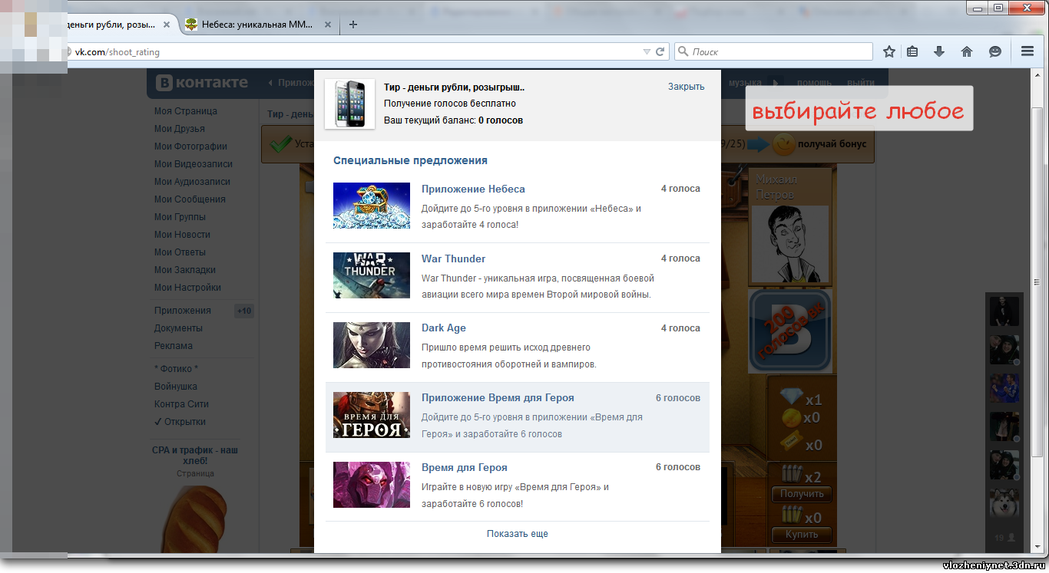Click the +10 applications counter badge
Viewport: 1049px width, 573px height.
(x=244, y=311)
